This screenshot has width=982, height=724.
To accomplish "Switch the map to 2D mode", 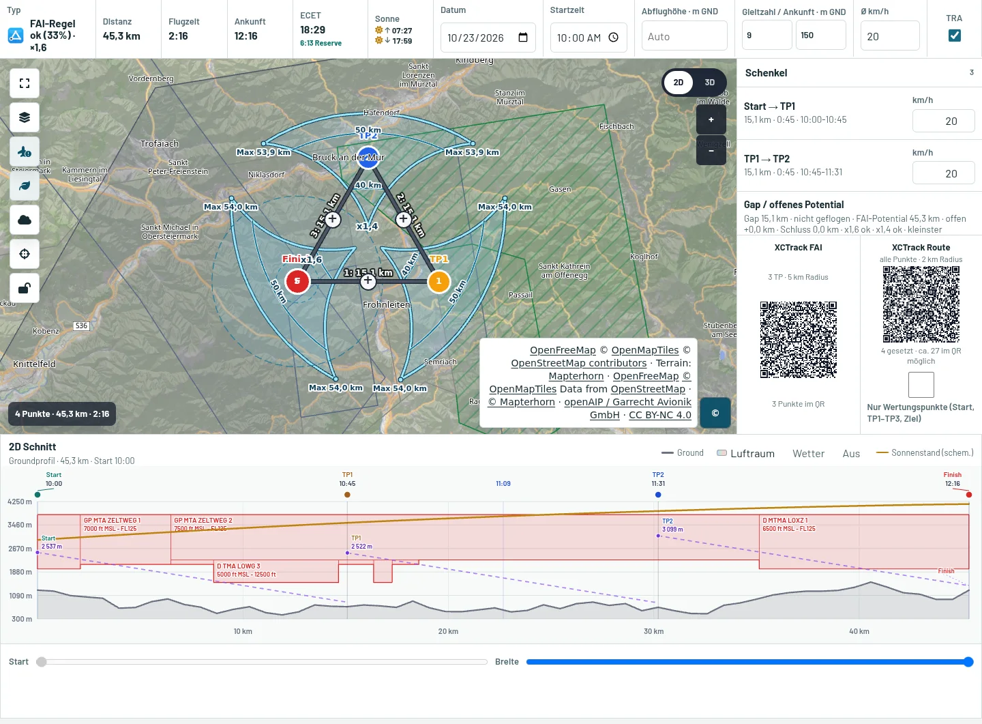I will 679,83.
